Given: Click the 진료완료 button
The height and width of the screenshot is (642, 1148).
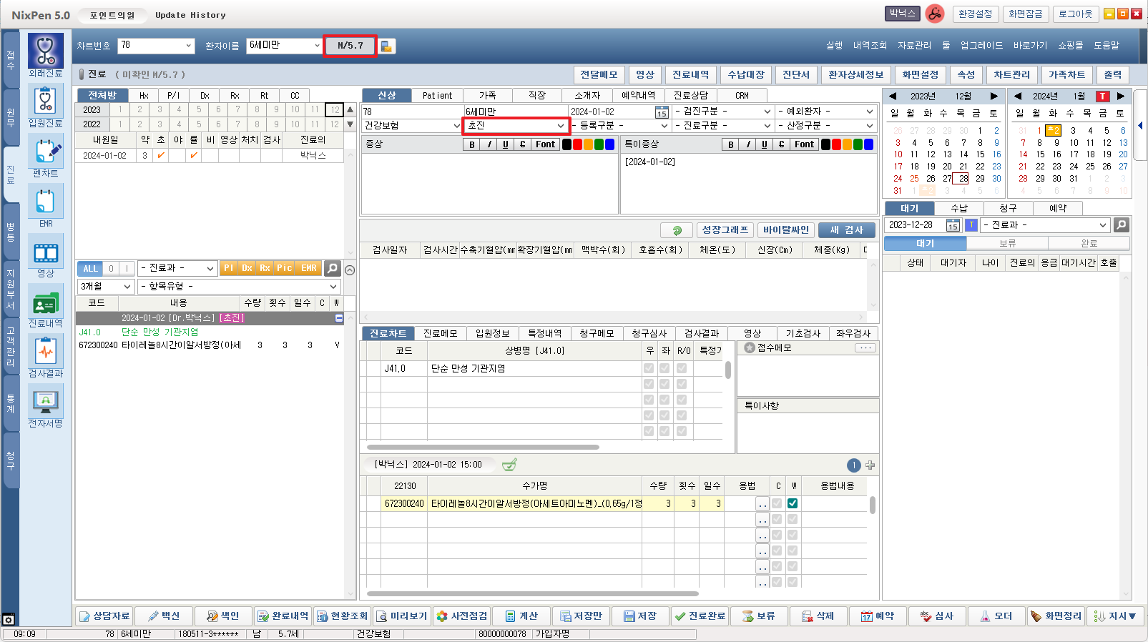Looking at the screenshot, I should pyautogui.click(x=699, y=616).
